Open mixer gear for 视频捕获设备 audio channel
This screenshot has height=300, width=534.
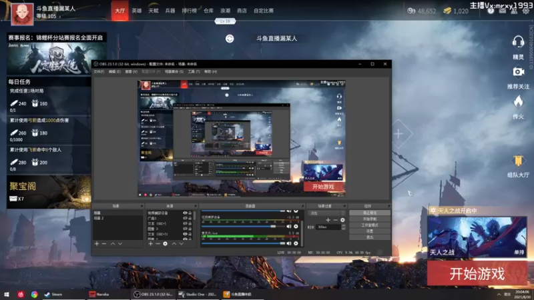[x=296, y=226]
